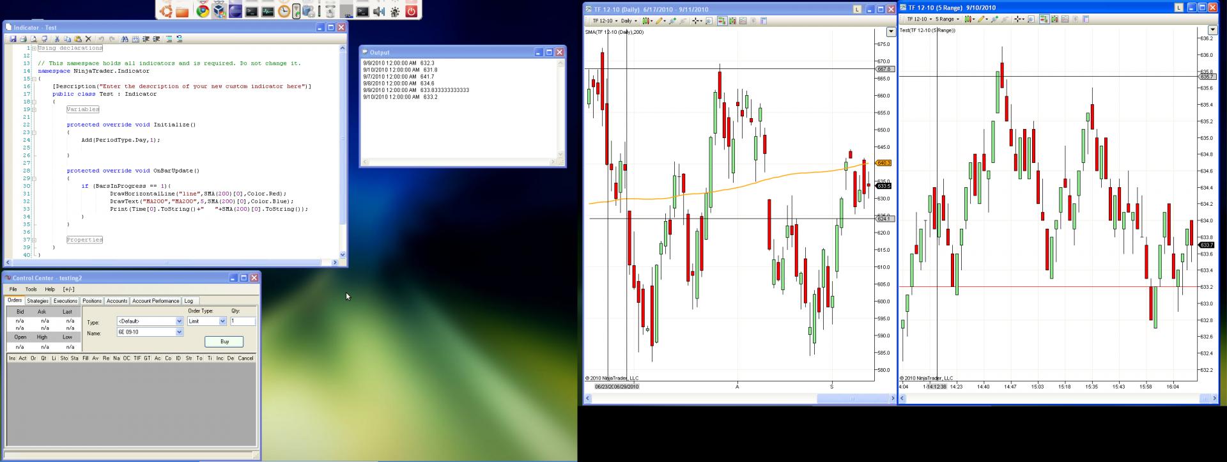
Task: Switch to the Accounts tab
Action: coord(117,301)
